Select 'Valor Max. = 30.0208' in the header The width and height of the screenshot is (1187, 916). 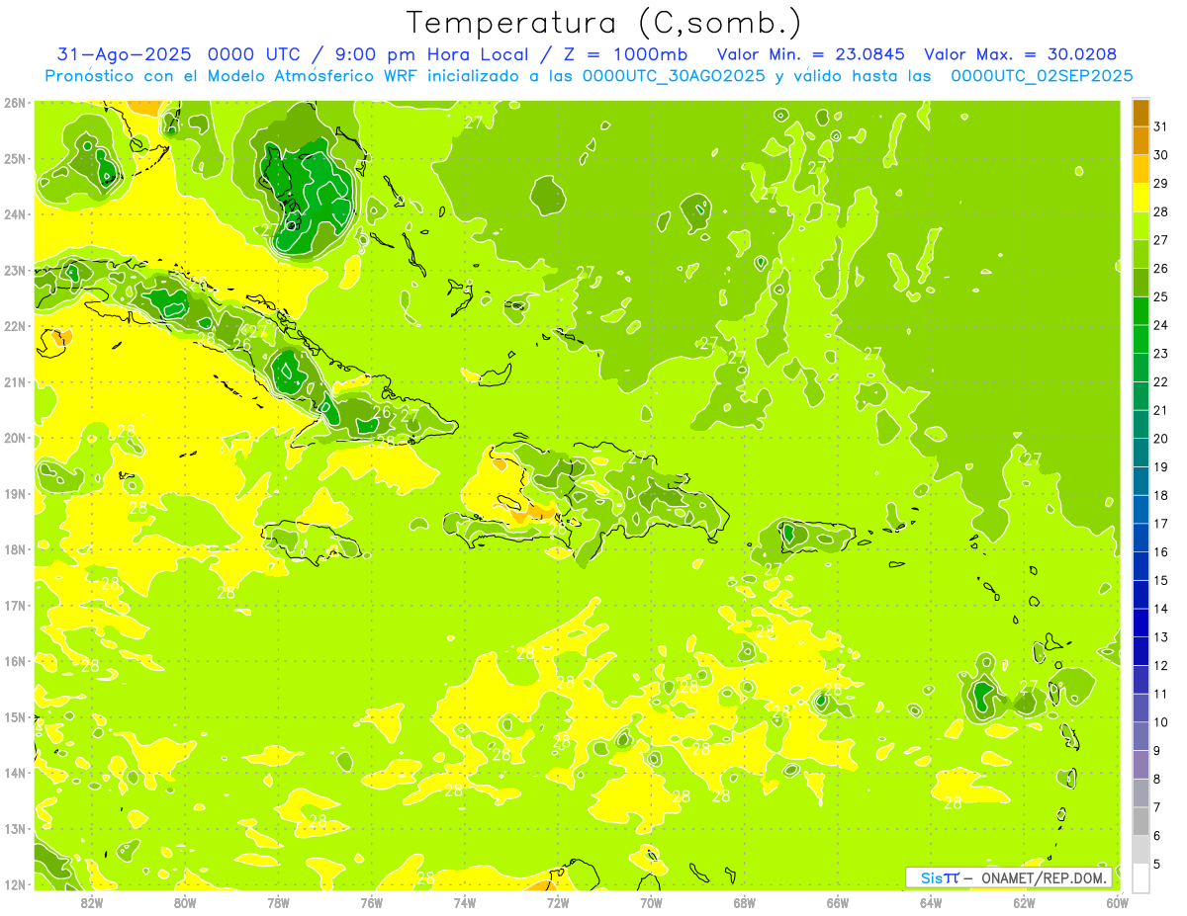pos(1021,55)
